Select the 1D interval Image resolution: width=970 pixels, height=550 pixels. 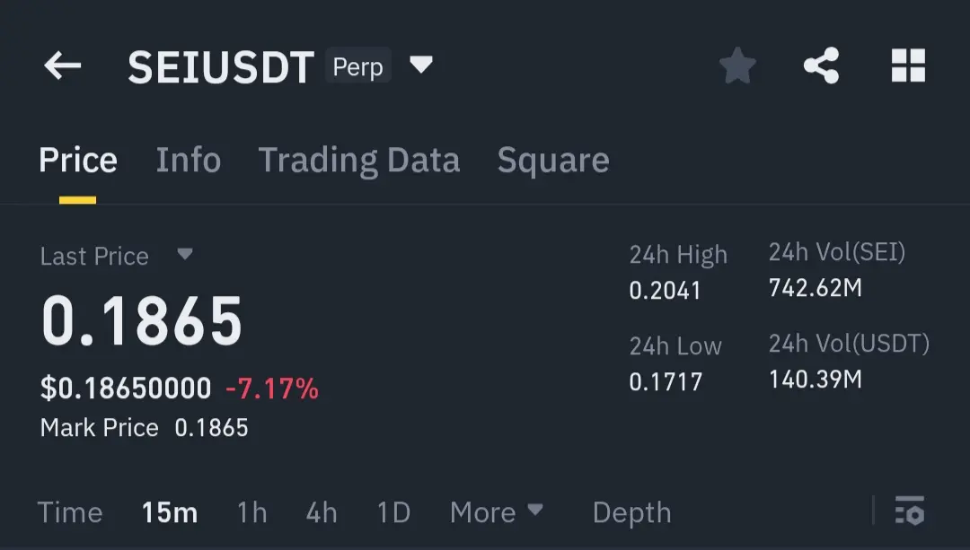click(x=393, y=512)
